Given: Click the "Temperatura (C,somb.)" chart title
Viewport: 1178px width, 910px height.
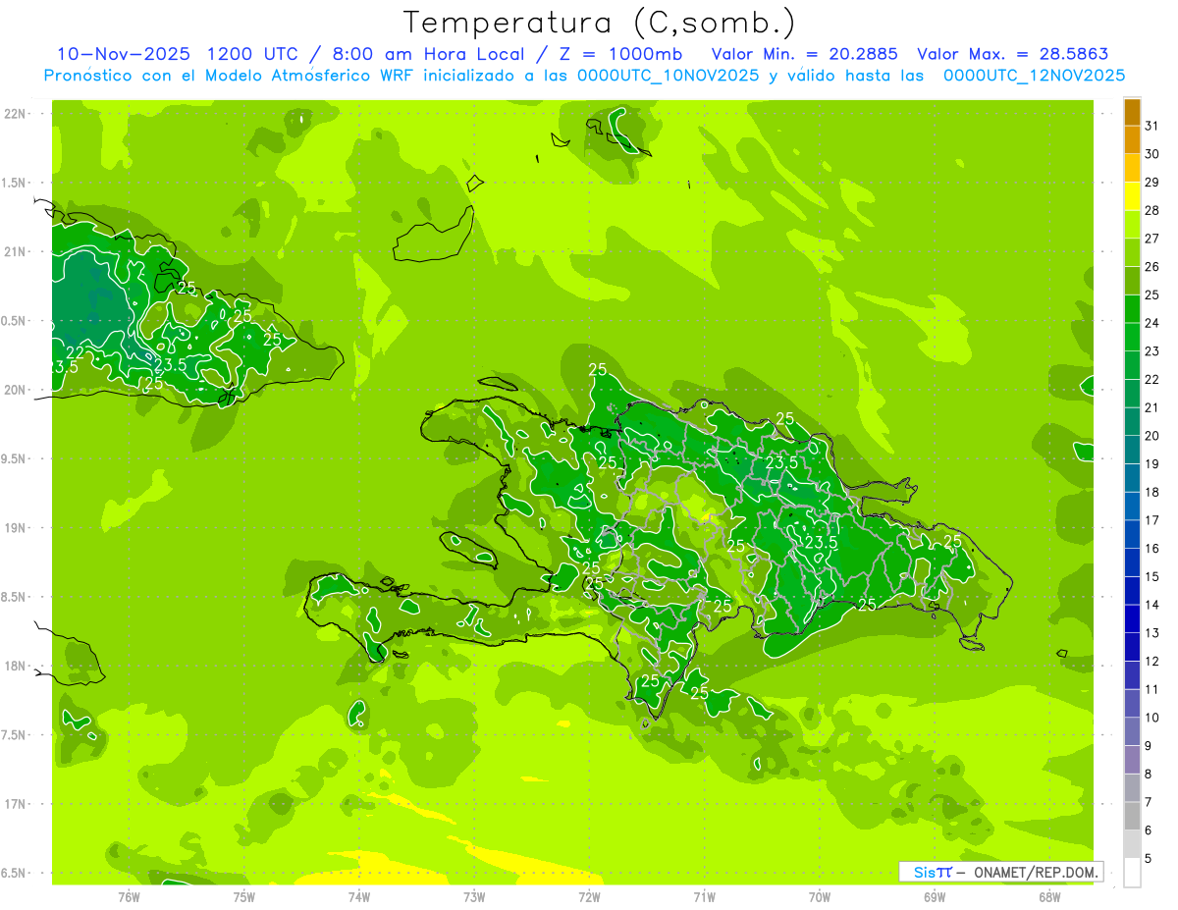Looking at the screenshot, I should 599,23.
